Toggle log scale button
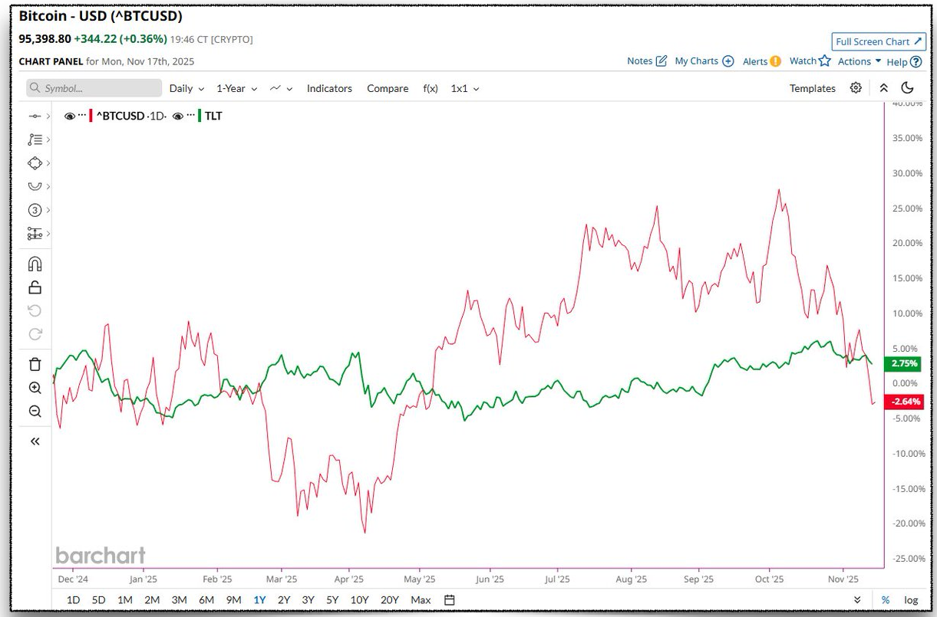 [911, 599]
